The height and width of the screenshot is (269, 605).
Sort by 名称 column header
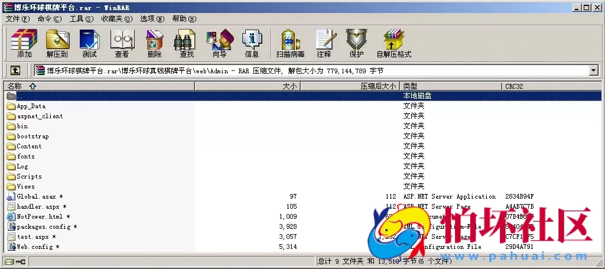coord(99,86)
